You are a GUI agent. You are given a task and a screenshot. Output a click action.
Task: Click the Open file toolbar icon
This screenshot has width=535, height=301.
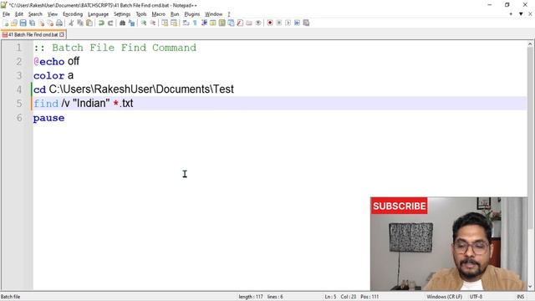(14, 23)
